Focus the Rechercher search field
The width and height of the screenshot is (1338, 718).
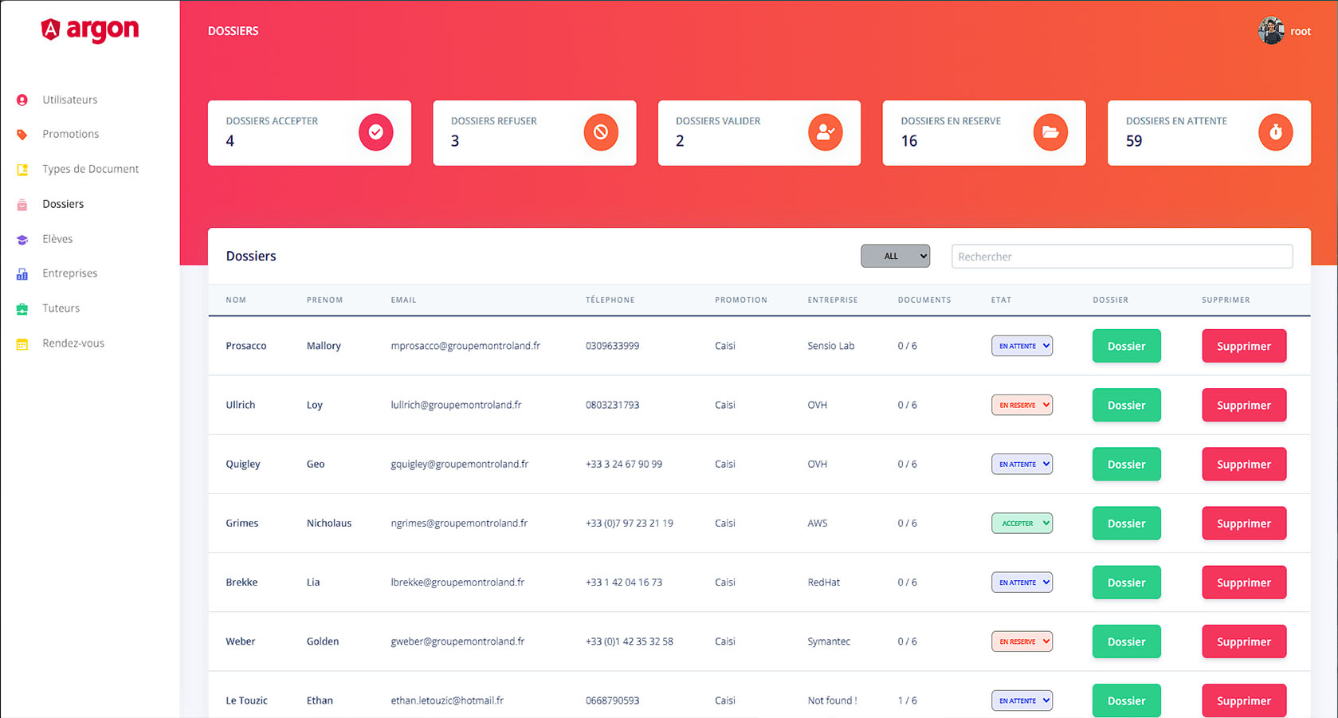point(1122,256)
